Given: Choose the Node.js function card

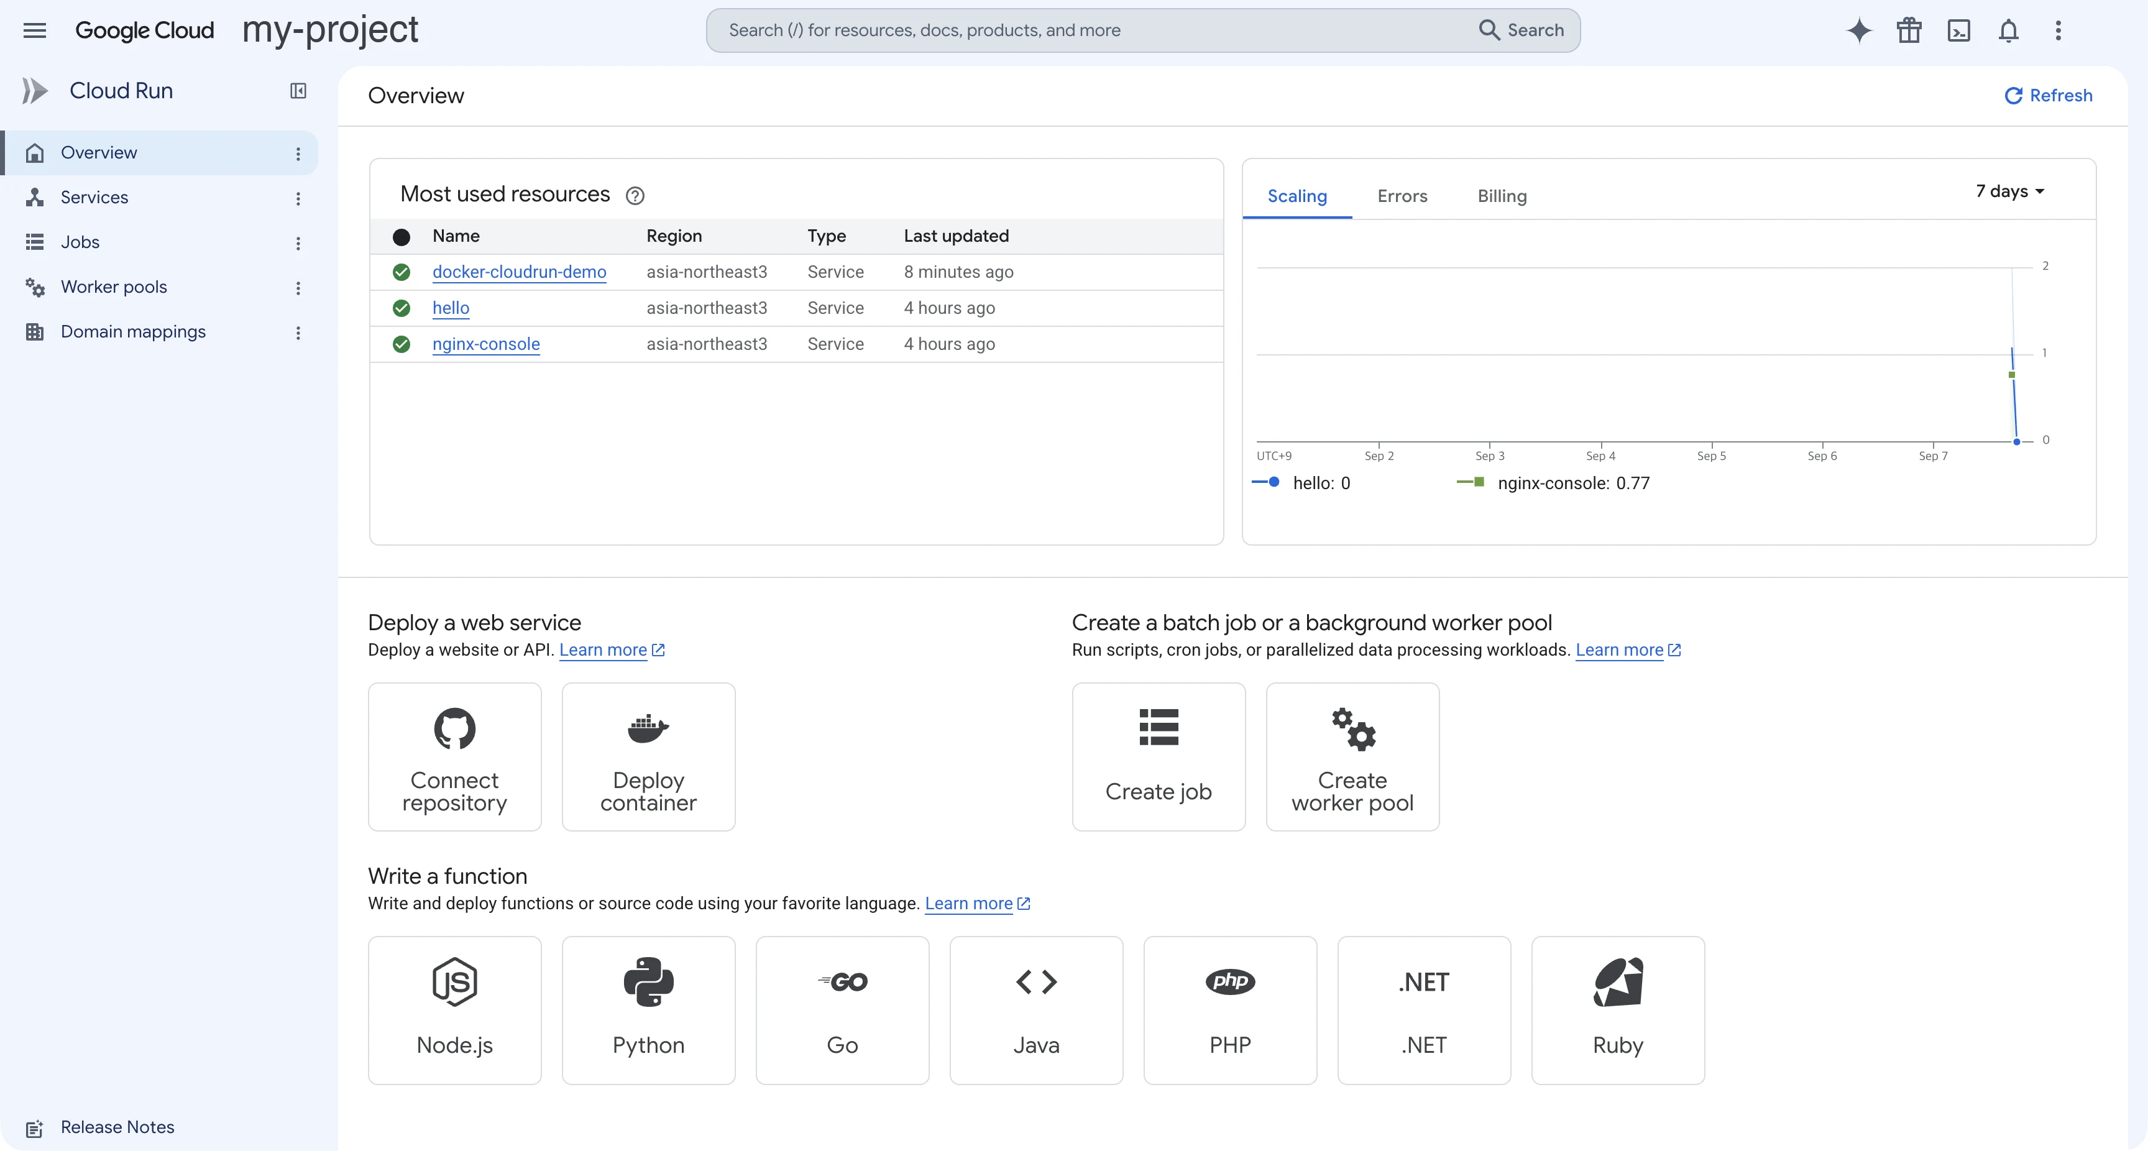Looking at the screenshot, I should click(454, 1010).
